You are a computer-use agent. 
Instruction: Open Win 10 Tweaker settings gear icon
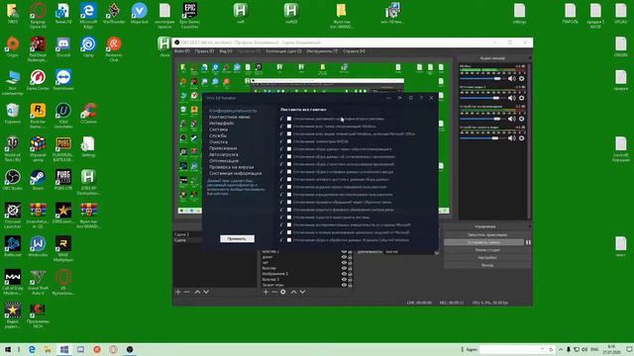point(411,98)
